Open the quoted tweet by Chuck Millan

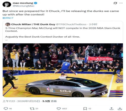(x=63, y=32)
